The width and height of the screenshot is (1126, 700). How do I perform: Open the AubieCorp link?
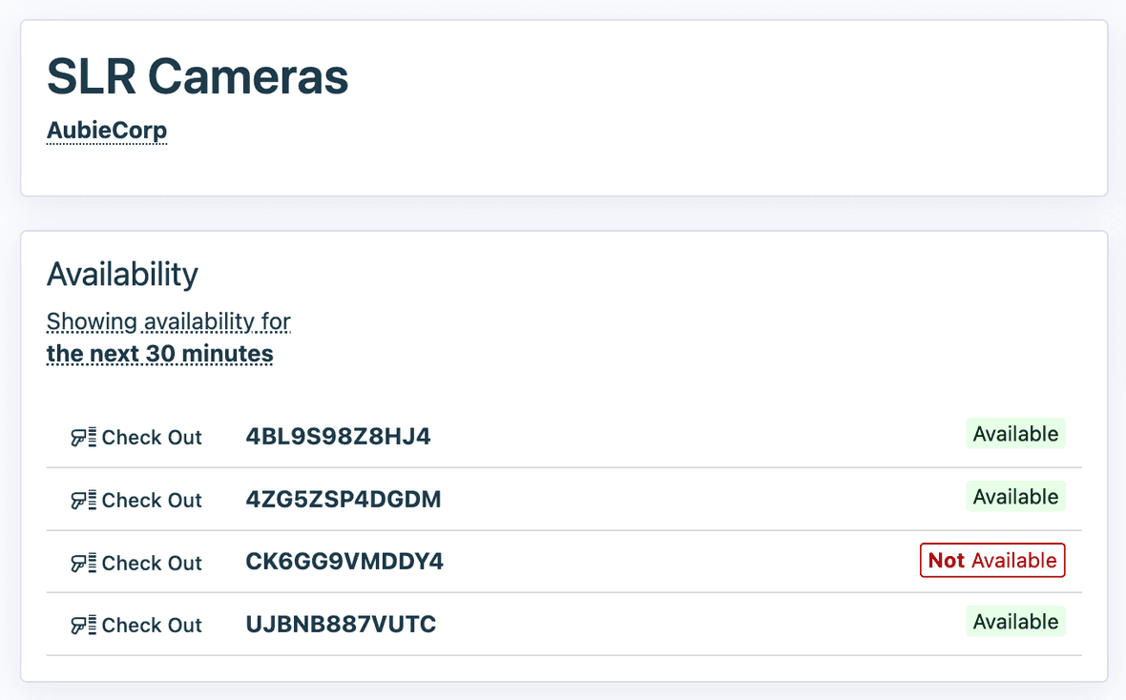[106, 130]
